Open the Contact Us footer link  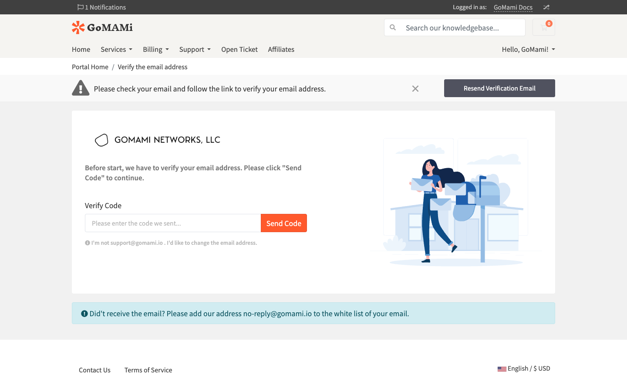[94, 370]
